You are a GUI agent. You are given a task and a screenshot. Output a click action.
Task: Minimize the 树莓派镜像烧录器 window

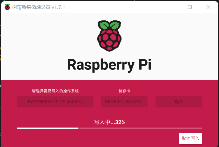171,7
